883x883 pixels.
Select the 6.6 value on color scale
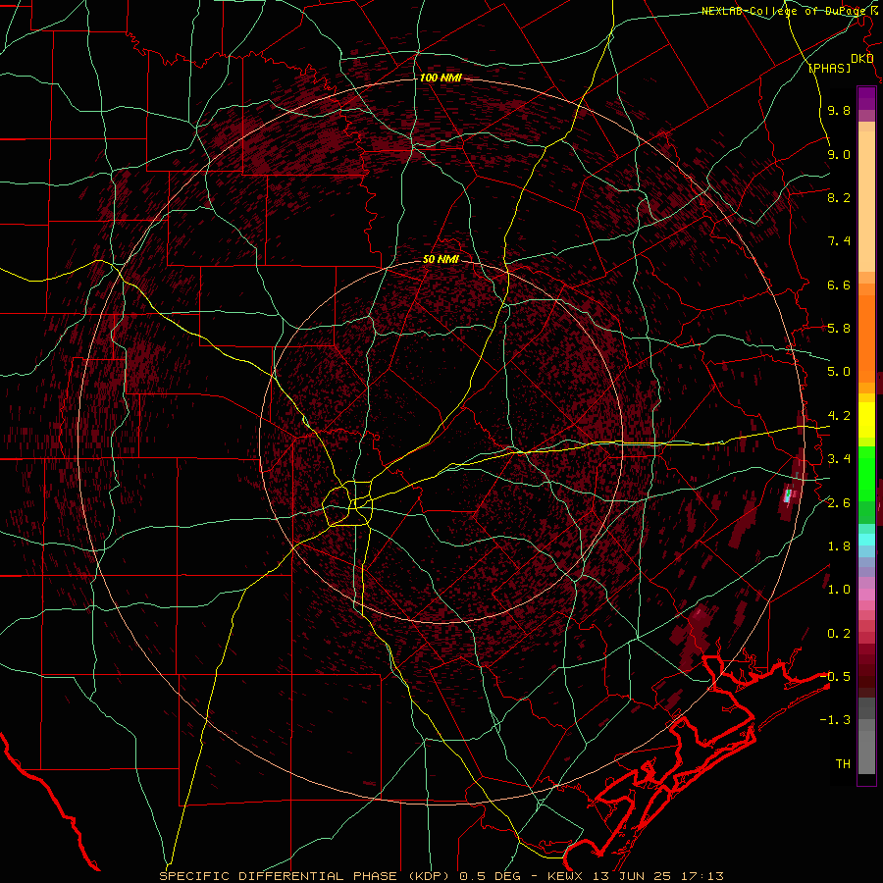839,285
